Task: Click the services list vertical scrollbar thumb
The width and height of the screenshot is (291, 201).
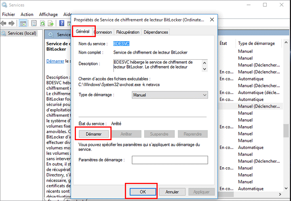Action: (x=286, y=131)
